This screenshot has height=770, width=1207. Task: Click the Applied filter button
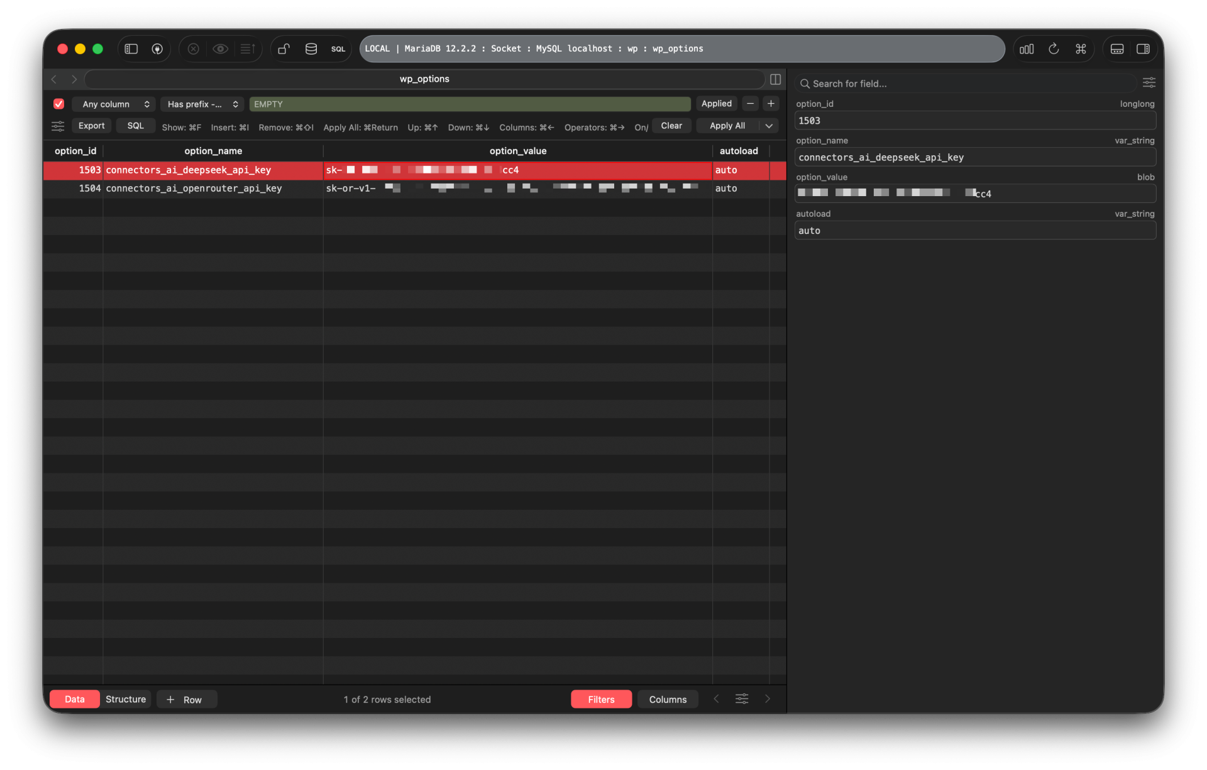[x=717, y=104]
